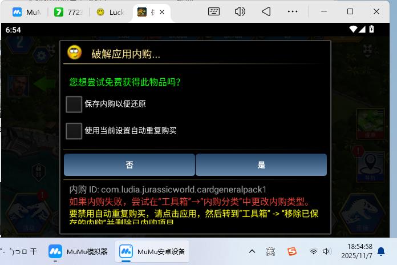Open MuMu模拟器 from the taskbar
Viewport: 397px width, 265px height.
coord(79,251)
